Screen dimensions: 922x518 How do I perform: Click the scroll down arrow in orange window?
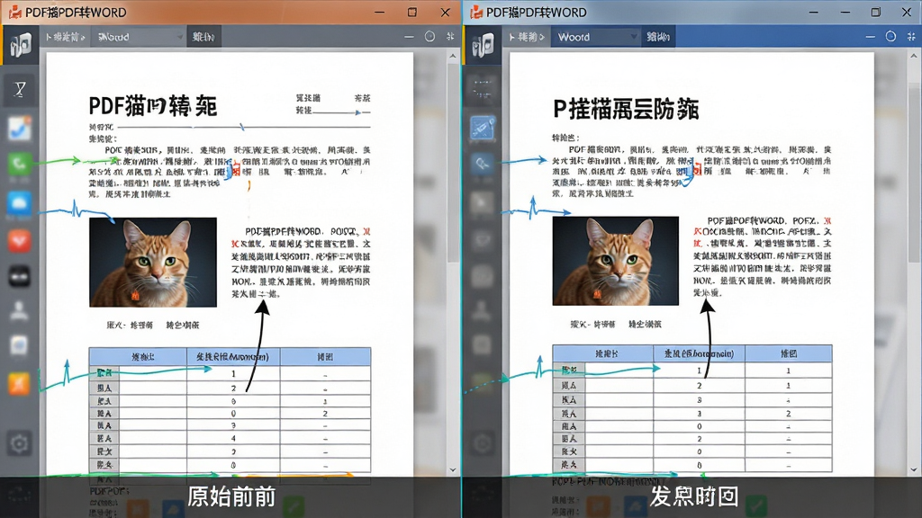pyautogui.click(x=453, y=469)
